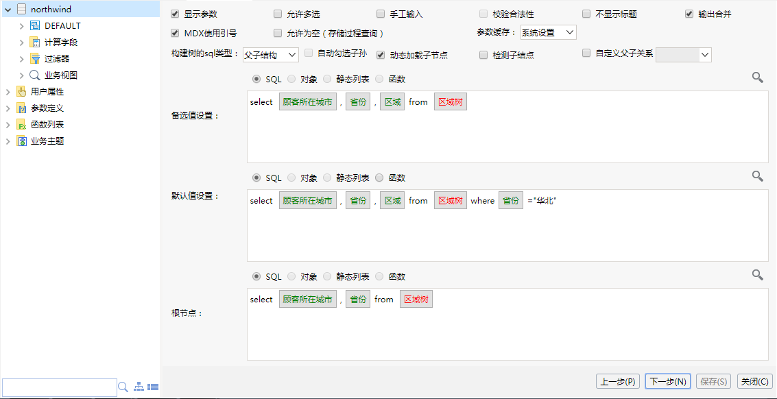Switch to list view icon at bottom
The width and height of the screenshot is (777, 399).
click(152, 386)
